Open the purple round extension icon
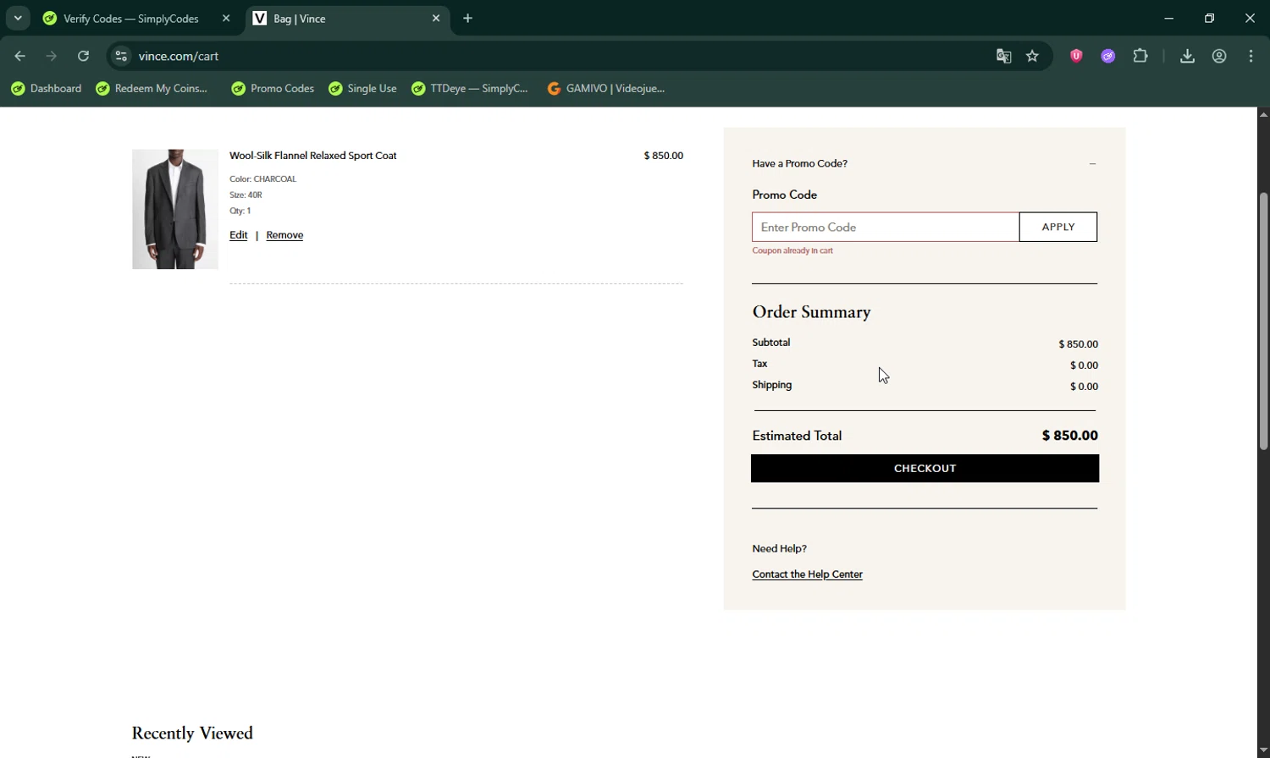This screenshot has height=758, width=1270. click(1107, 57)
